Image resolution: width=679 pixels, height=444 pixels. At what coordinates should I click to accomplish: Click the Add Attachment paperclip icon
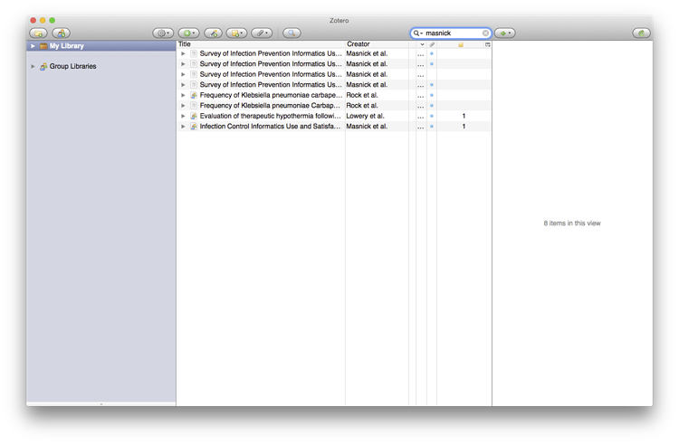tap(262, 33)
